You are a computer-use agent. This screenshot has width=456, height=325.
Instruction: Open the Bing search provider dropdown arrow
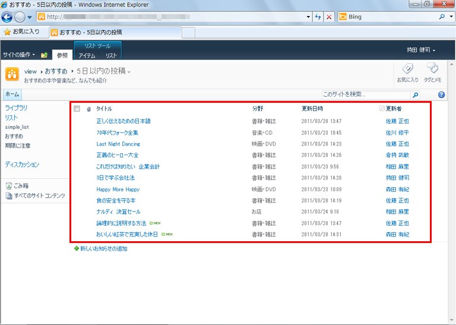[451, 17]
